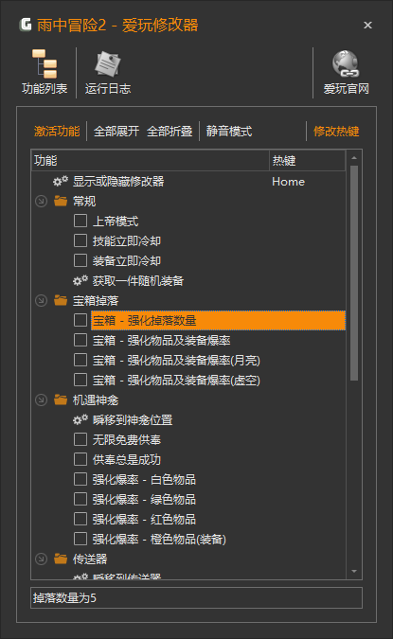The image size is (393, 639).
Task: Open the 功能列表 function list icon
Action: point(45,64)
